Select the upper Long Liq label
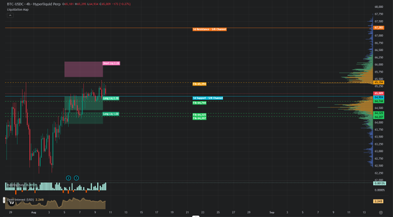This screenshot has width=393, height=217. (111, 98)
